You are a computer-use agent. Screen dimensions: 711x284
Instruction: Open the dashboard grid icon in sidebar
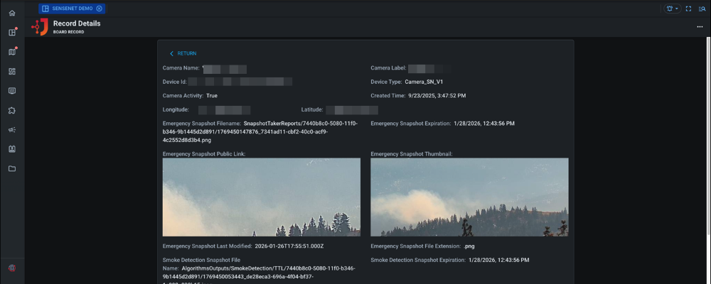coord(11,72)
